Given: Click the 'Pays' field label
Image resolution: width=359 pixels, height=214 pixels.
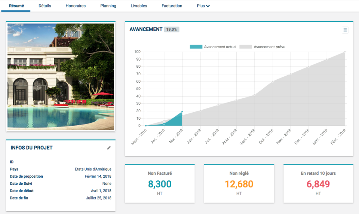Looking at the screenshot, I should [14, 169].
